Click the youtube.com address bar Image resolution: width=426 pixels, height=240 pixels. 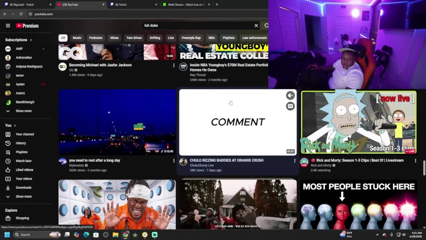[146, 14]
